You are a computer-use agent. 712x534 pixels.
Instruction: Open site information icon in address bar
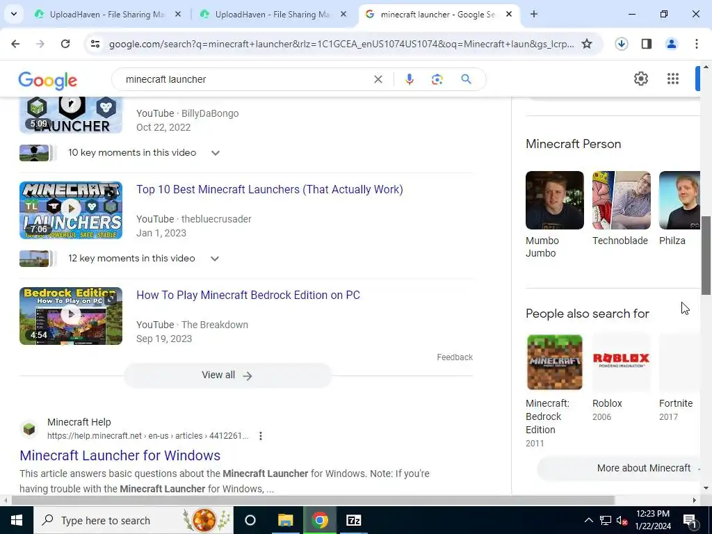tap(95, 44)
